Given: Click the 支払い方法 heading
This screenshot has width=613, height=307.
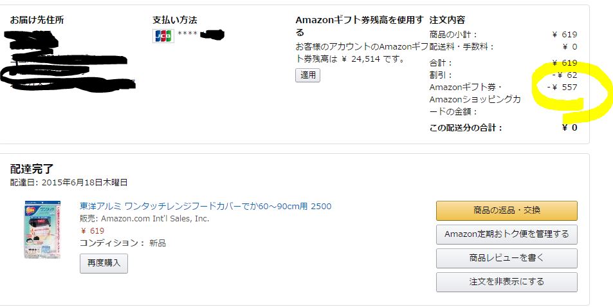Looking at the screenshot, I should pyautogui.click(x=175, y=20).
